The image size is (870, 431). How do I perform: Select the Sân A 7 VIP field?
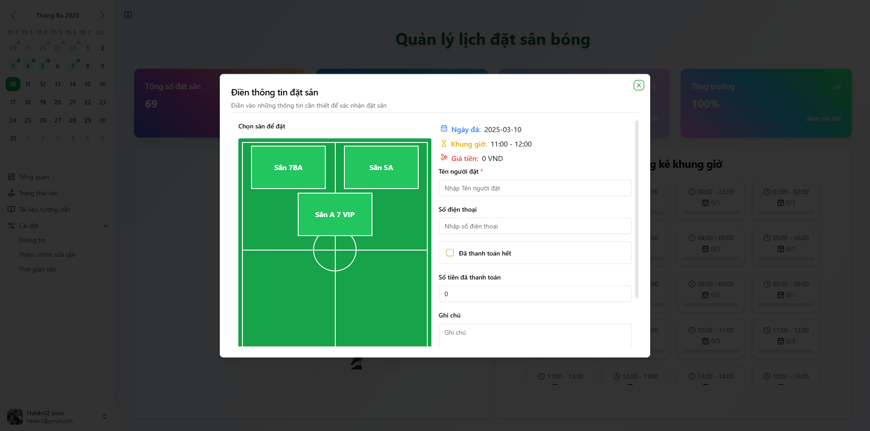335,214
